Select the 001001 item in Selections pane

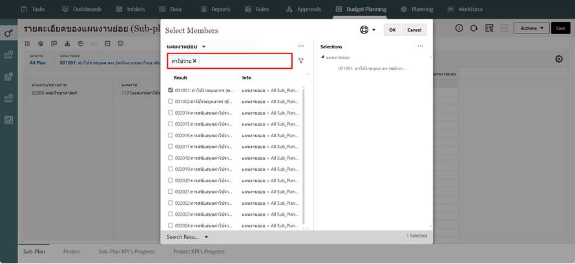373,68
